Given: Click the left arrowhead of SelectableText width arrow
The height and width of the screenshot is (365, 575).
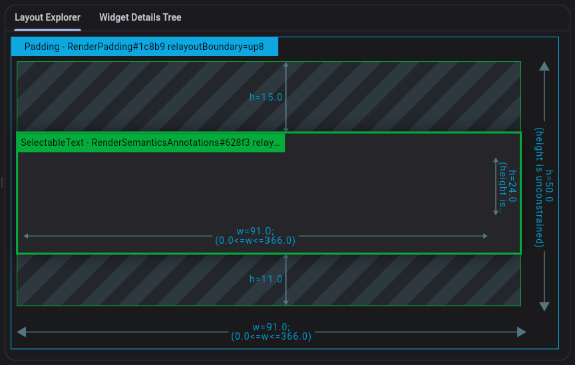Looking at the screenshot, I should [x=26, y=236].
